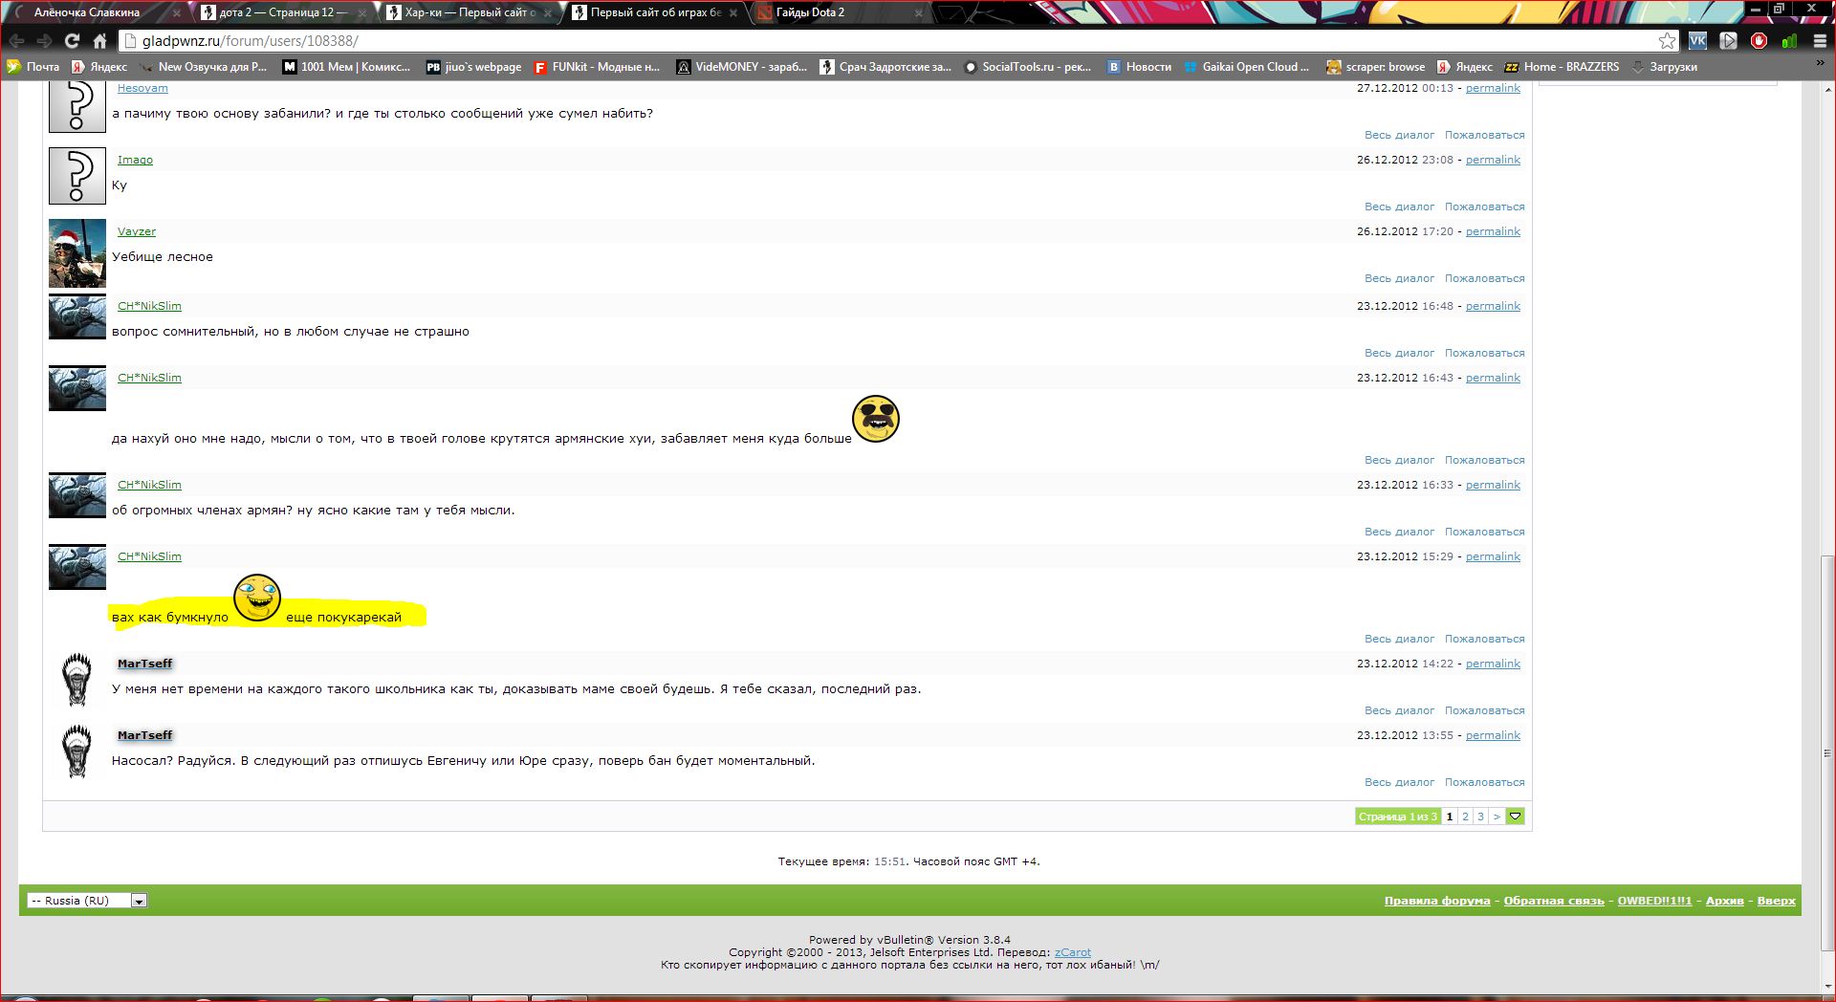This screenshot has width=1836, height=1002.
Task: Open the scraper: browse bookmark
Action: pyautogui.click(x=1375, y=67)
